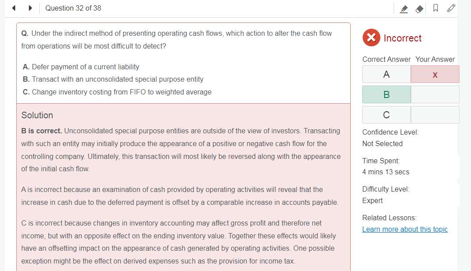Open Learn more about this topic link
The width and height of the screenshot is (471, 271).
(x=405, y=230)
